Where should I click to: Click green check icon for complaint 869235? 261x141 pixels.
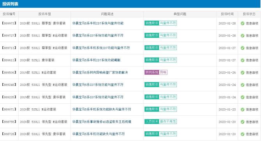[x=243, y=97]
